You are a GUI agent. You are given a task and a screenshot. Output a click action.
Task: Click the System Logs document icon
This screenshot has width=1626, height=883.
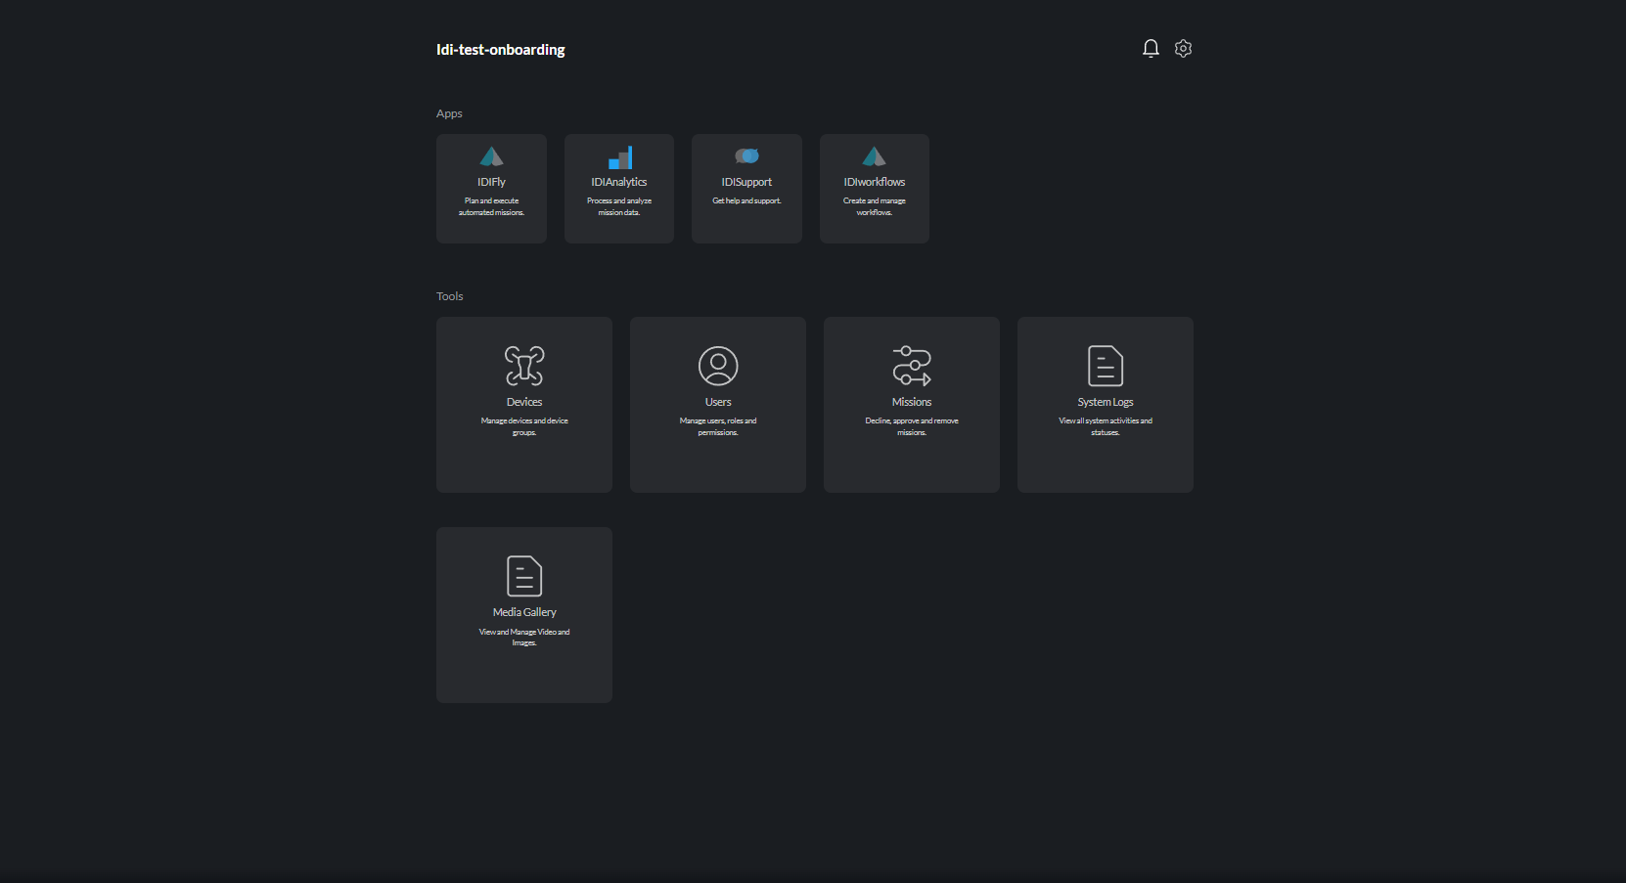tap(1106, 366)
